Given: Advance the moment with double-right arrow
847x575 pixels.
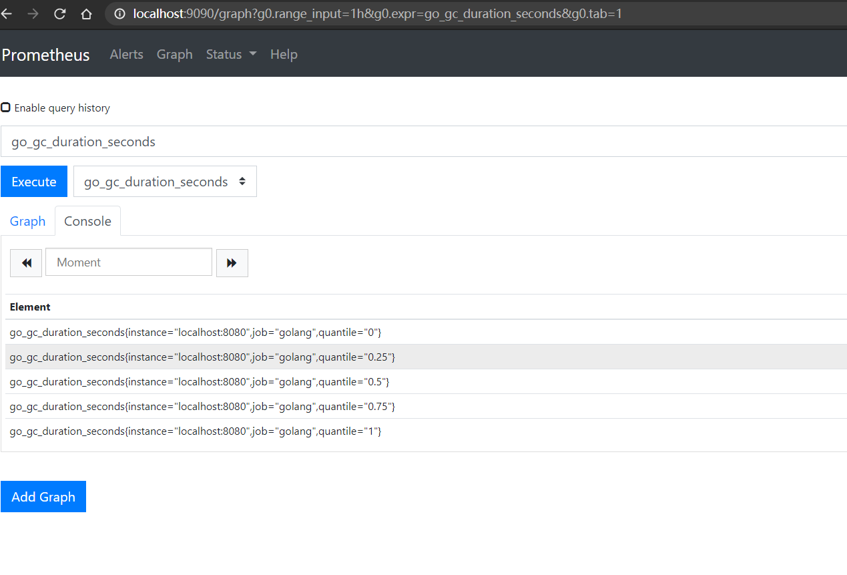Looking at the screenshot, I should (232, 263).
